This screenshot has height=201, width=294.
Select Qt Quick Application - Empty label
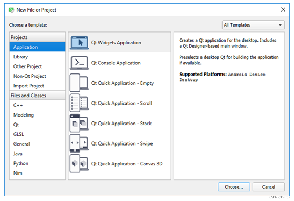tap(123, 83)
